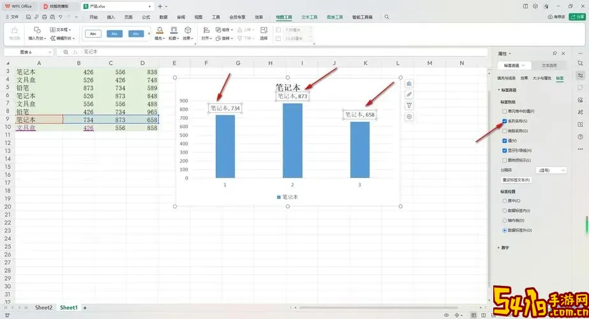Open the Insert (插入) ribbon tab

[x=111, y=17]
